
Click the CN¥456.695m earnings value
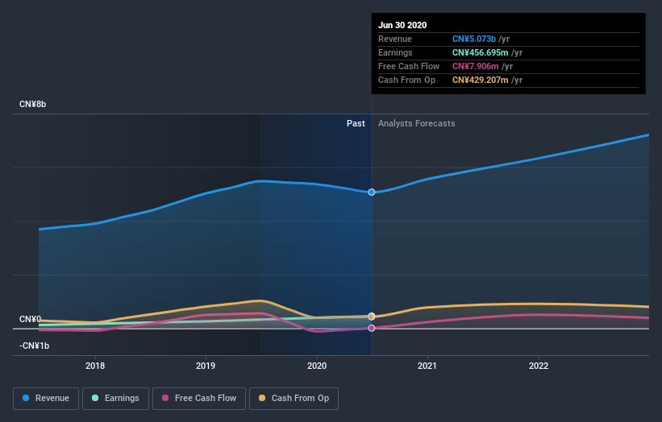(x=481, y=52)
